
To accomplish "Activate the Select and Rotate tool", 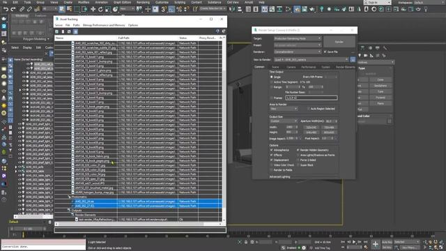I will pos(100,9).
